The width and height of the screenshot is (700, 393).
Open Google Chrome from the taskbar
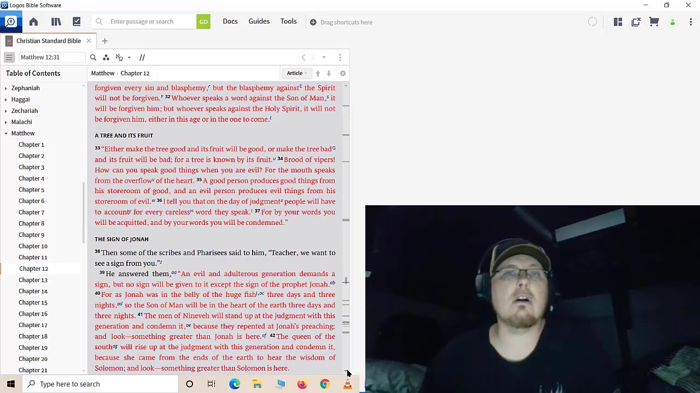coord(325,384)
